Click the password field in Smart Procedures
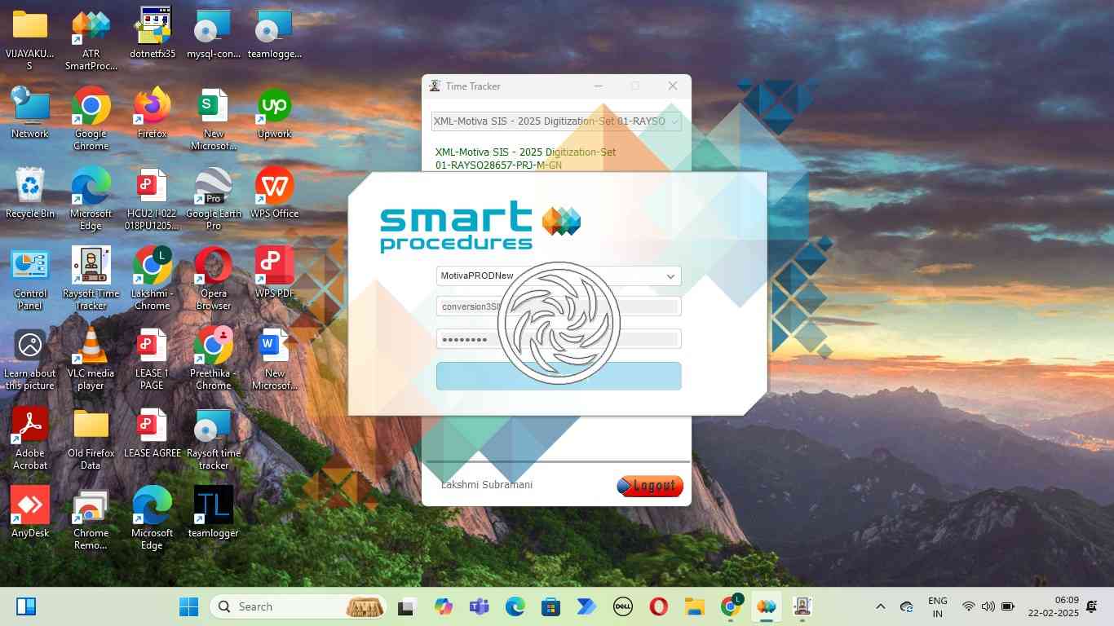 point(559,339)
